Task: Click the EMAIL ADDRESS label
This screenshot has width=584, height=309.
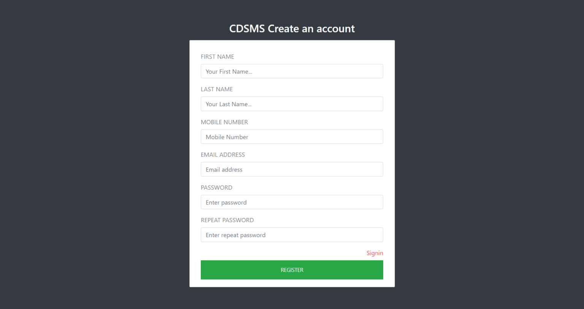Action: (223, 154)
